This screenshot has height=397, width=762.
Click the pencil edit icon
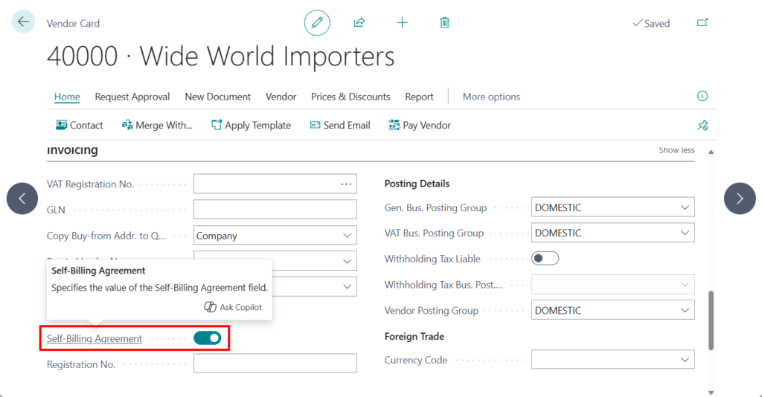point(317,23)
